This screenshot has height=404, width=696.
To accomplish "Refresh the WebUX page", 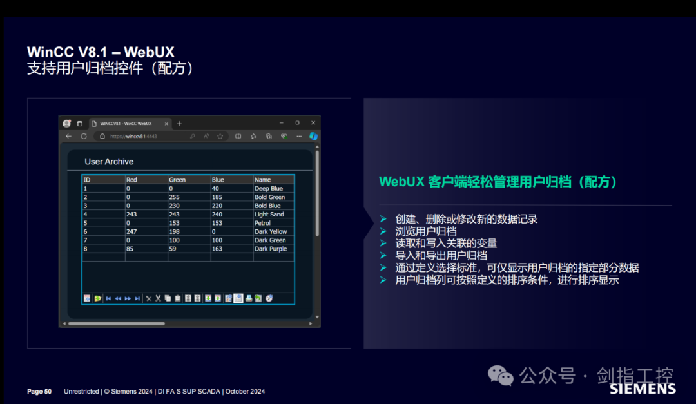I will 84,136.
